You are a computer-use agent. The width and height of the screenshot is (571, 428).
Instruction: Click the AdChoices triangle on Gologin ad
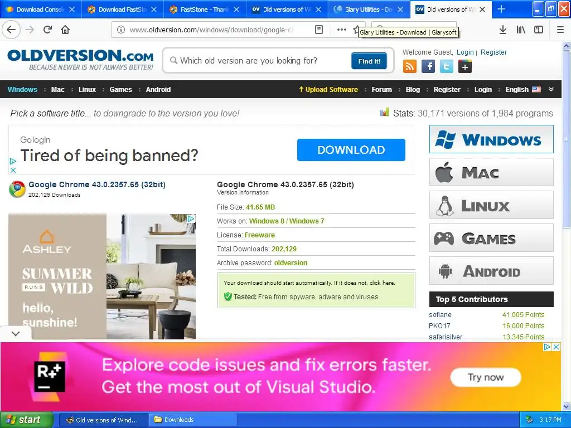click(x=13, y=161)
